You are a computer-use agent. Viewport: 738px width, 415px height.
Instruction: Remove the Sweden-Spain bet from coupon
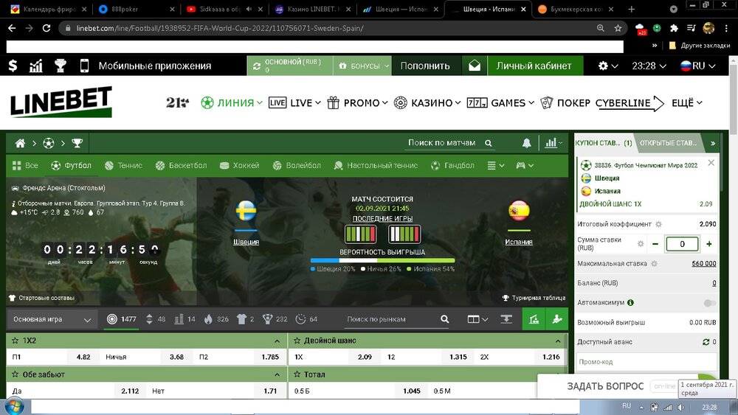[711, 163]
